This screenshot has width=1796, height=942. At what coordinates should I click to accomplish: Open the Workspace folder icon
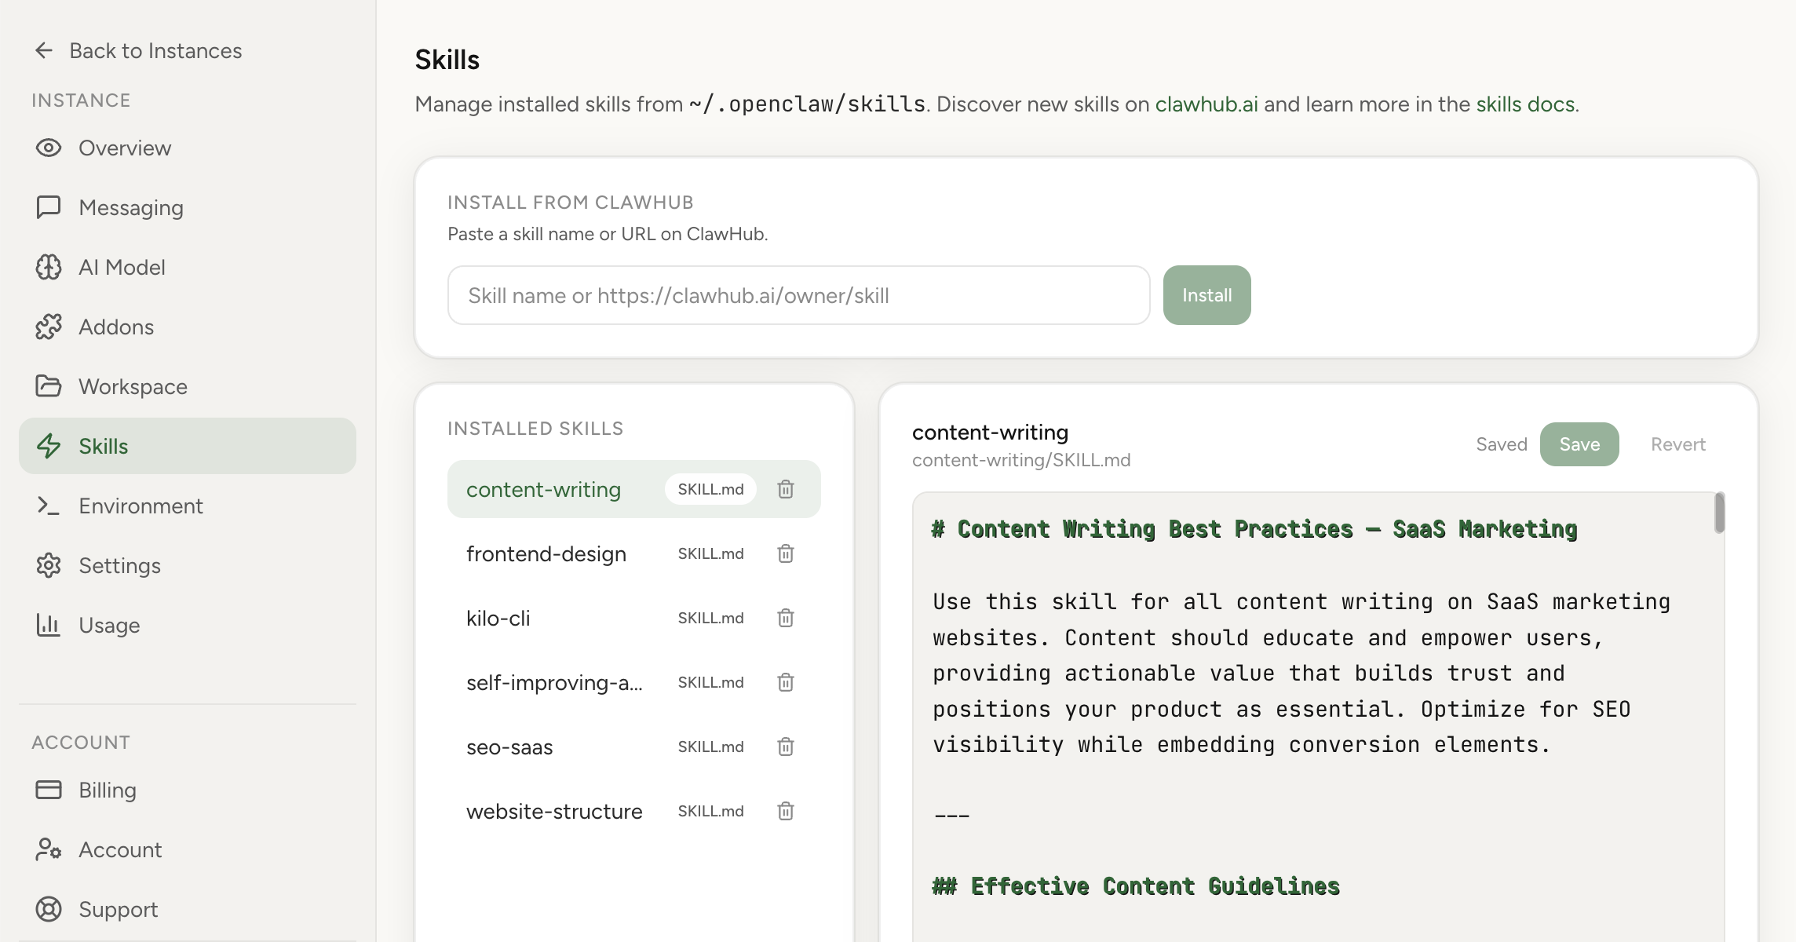click(x=48, y=386)
